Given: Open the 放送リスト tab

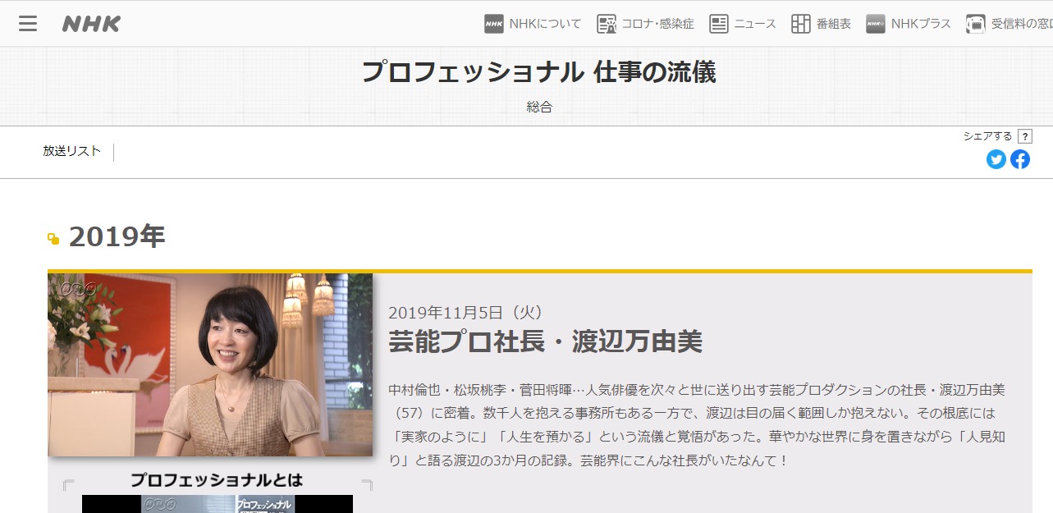Looking at the screenshot, I should click(72, 151).
